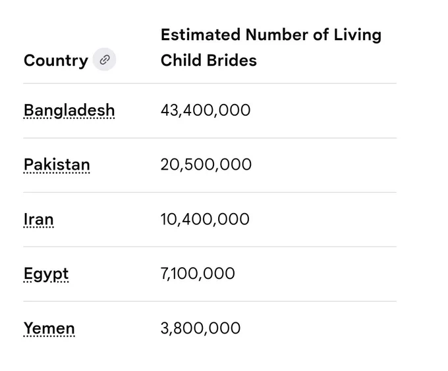Open the Pakistan country link
Viewport: 448px width, 371px height.
pyautogui.click(x=57, y=165)
